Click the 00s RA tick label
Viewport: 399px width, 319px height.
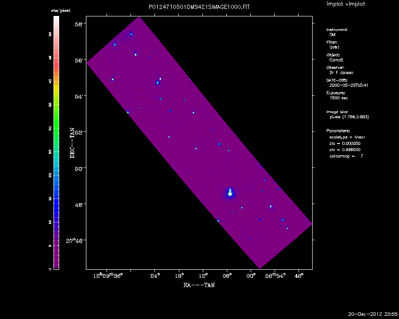[251, 275]
